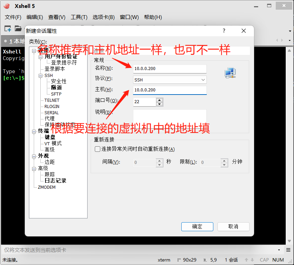
Task: Select VT 模式 in category tree
Action: point(53,144)
